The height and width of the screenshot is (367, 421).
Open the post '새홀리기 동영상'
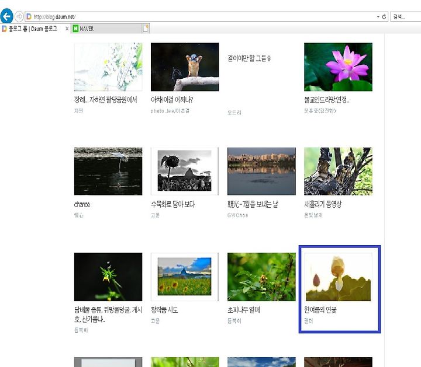323,204
